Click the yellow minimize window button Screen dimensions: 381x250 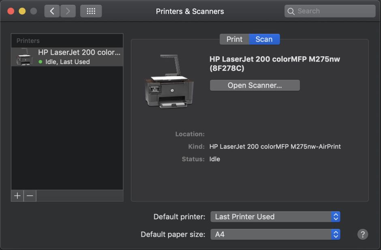22,11
